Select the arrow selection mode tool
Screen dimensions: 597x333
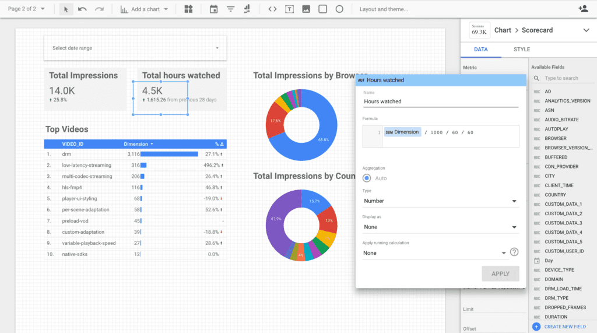(x=66, y=9)
